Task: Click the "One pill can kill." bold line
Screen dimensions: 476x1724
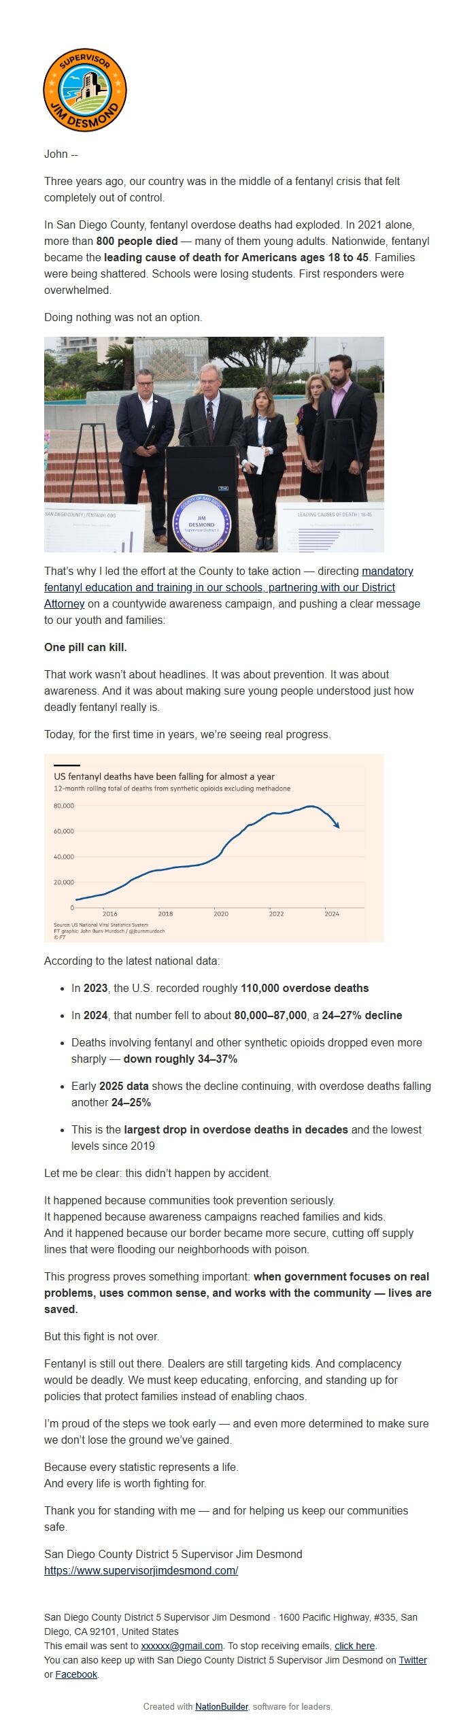Action: point(86,647)
